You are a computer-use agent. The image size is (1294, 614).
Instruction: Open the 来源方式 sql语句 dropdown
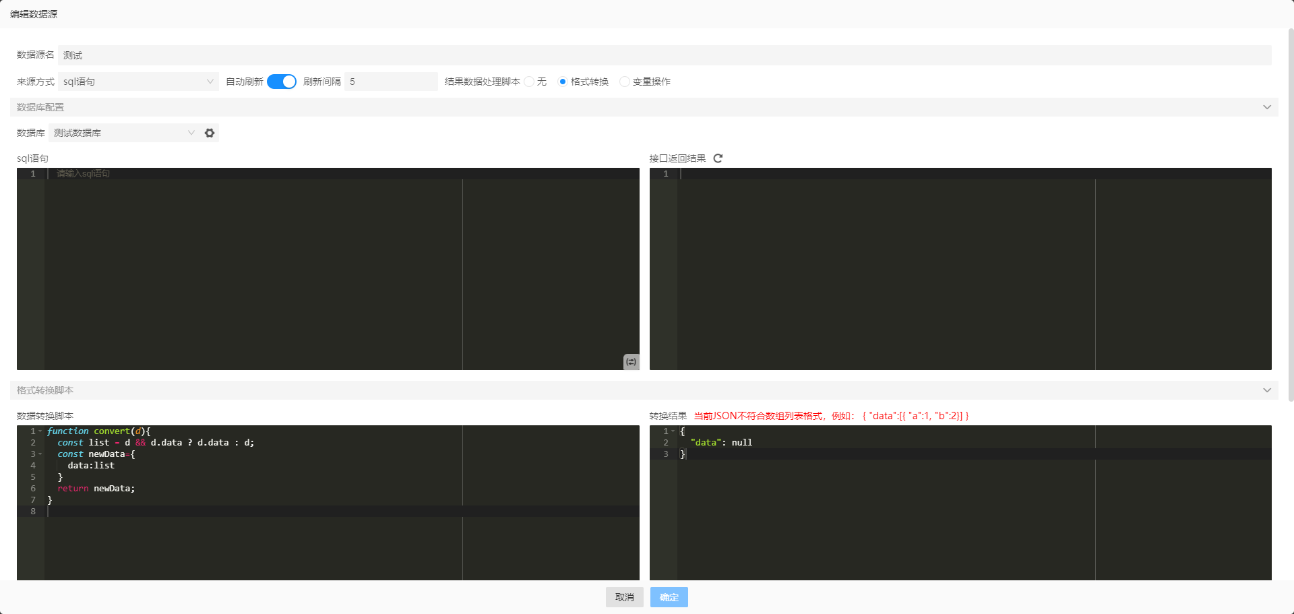(138, 82)
